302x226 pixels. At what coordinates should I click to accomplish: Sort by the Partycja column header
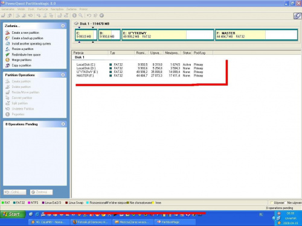90,53
